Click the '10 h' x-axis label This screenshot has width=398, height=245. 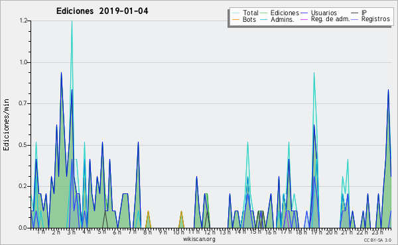[178, 232]
